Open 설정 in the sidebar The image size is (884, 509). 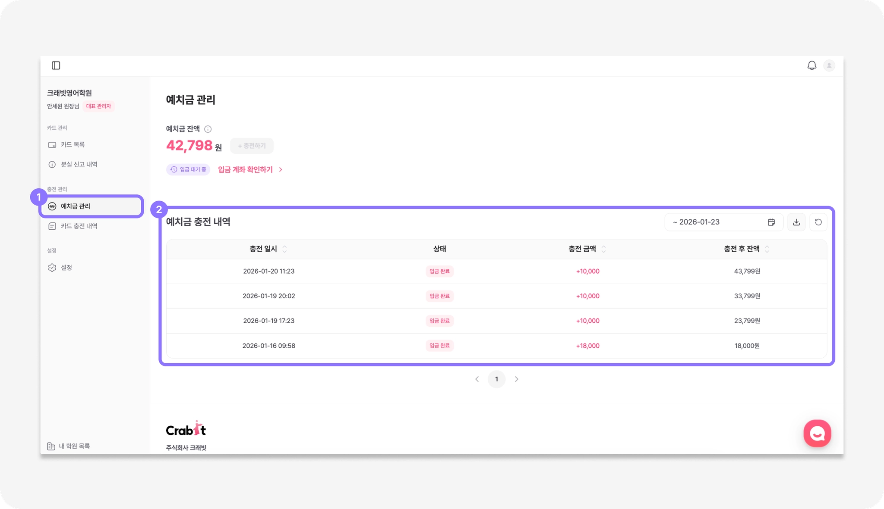pyautogui.click(x=66, y=268)
